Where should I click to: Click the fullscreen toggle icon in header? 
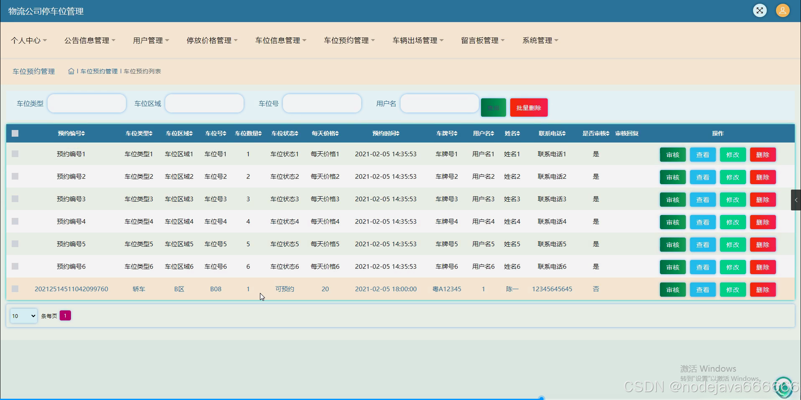coord(760,10)
